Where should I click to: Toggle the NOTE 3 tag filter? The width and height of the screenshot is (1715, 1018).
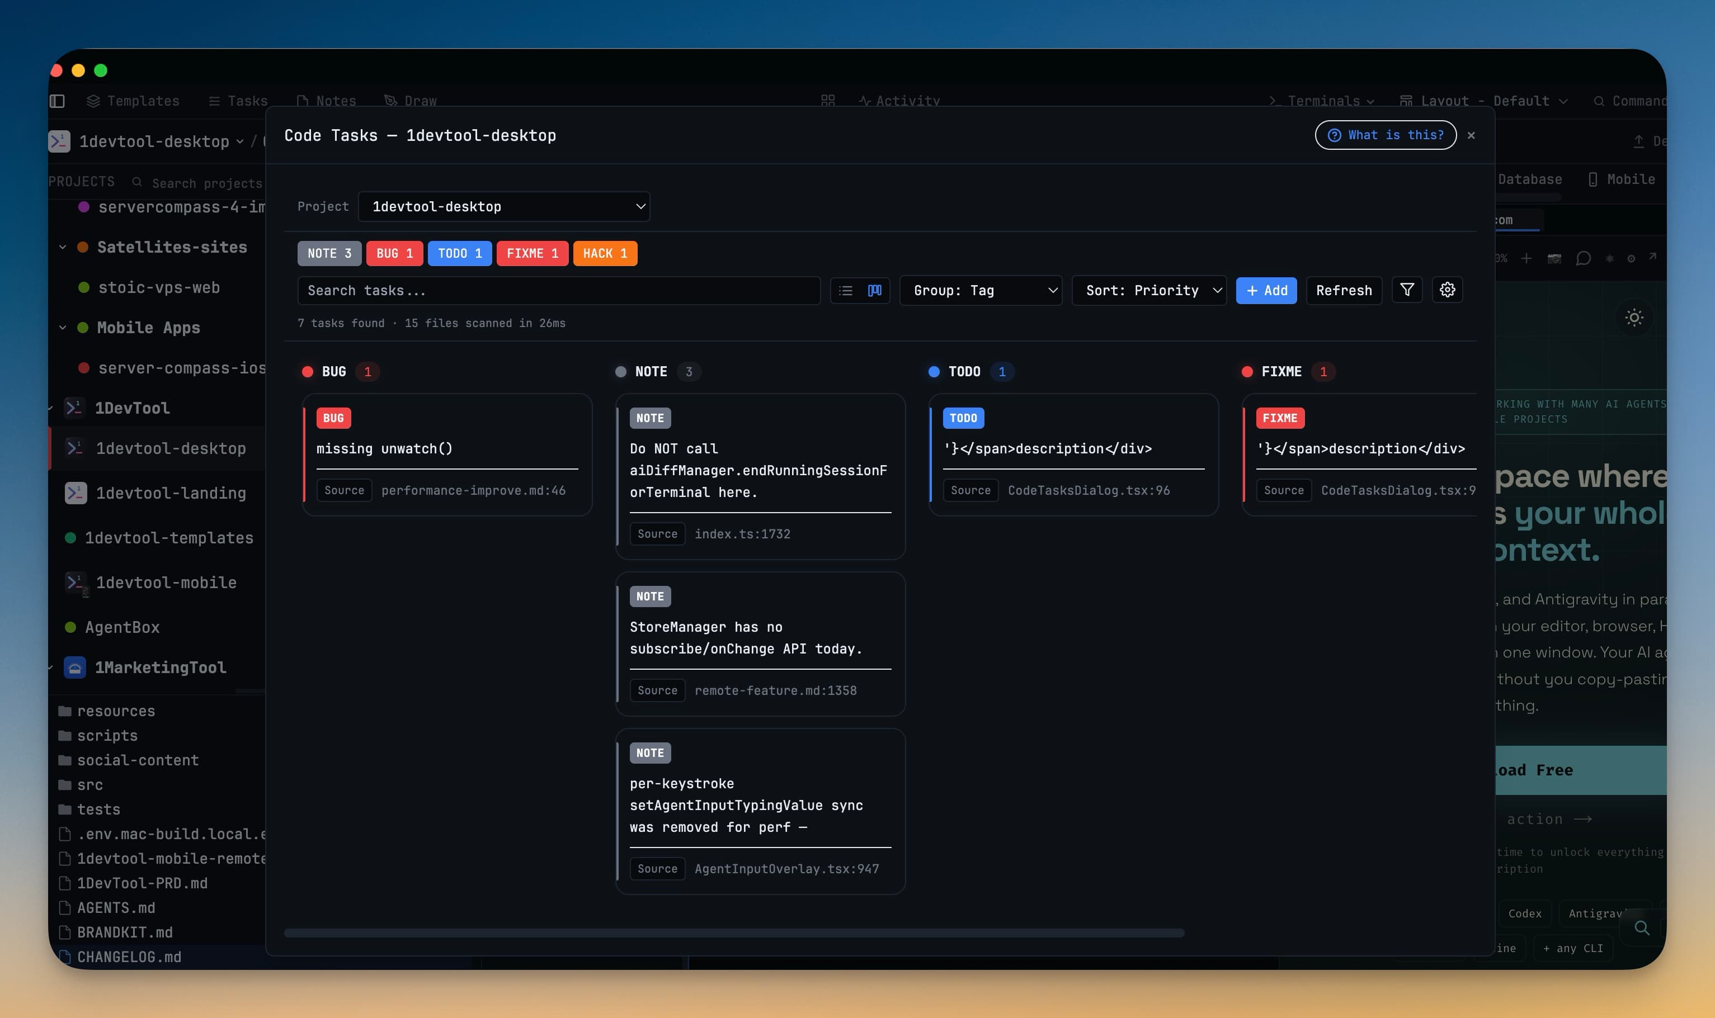click(329, 253)
